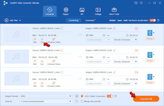Edit SAMPLE MUSIC 1.m4a
The height and width of the screenshot is (106, 164).
click(35, 84)
